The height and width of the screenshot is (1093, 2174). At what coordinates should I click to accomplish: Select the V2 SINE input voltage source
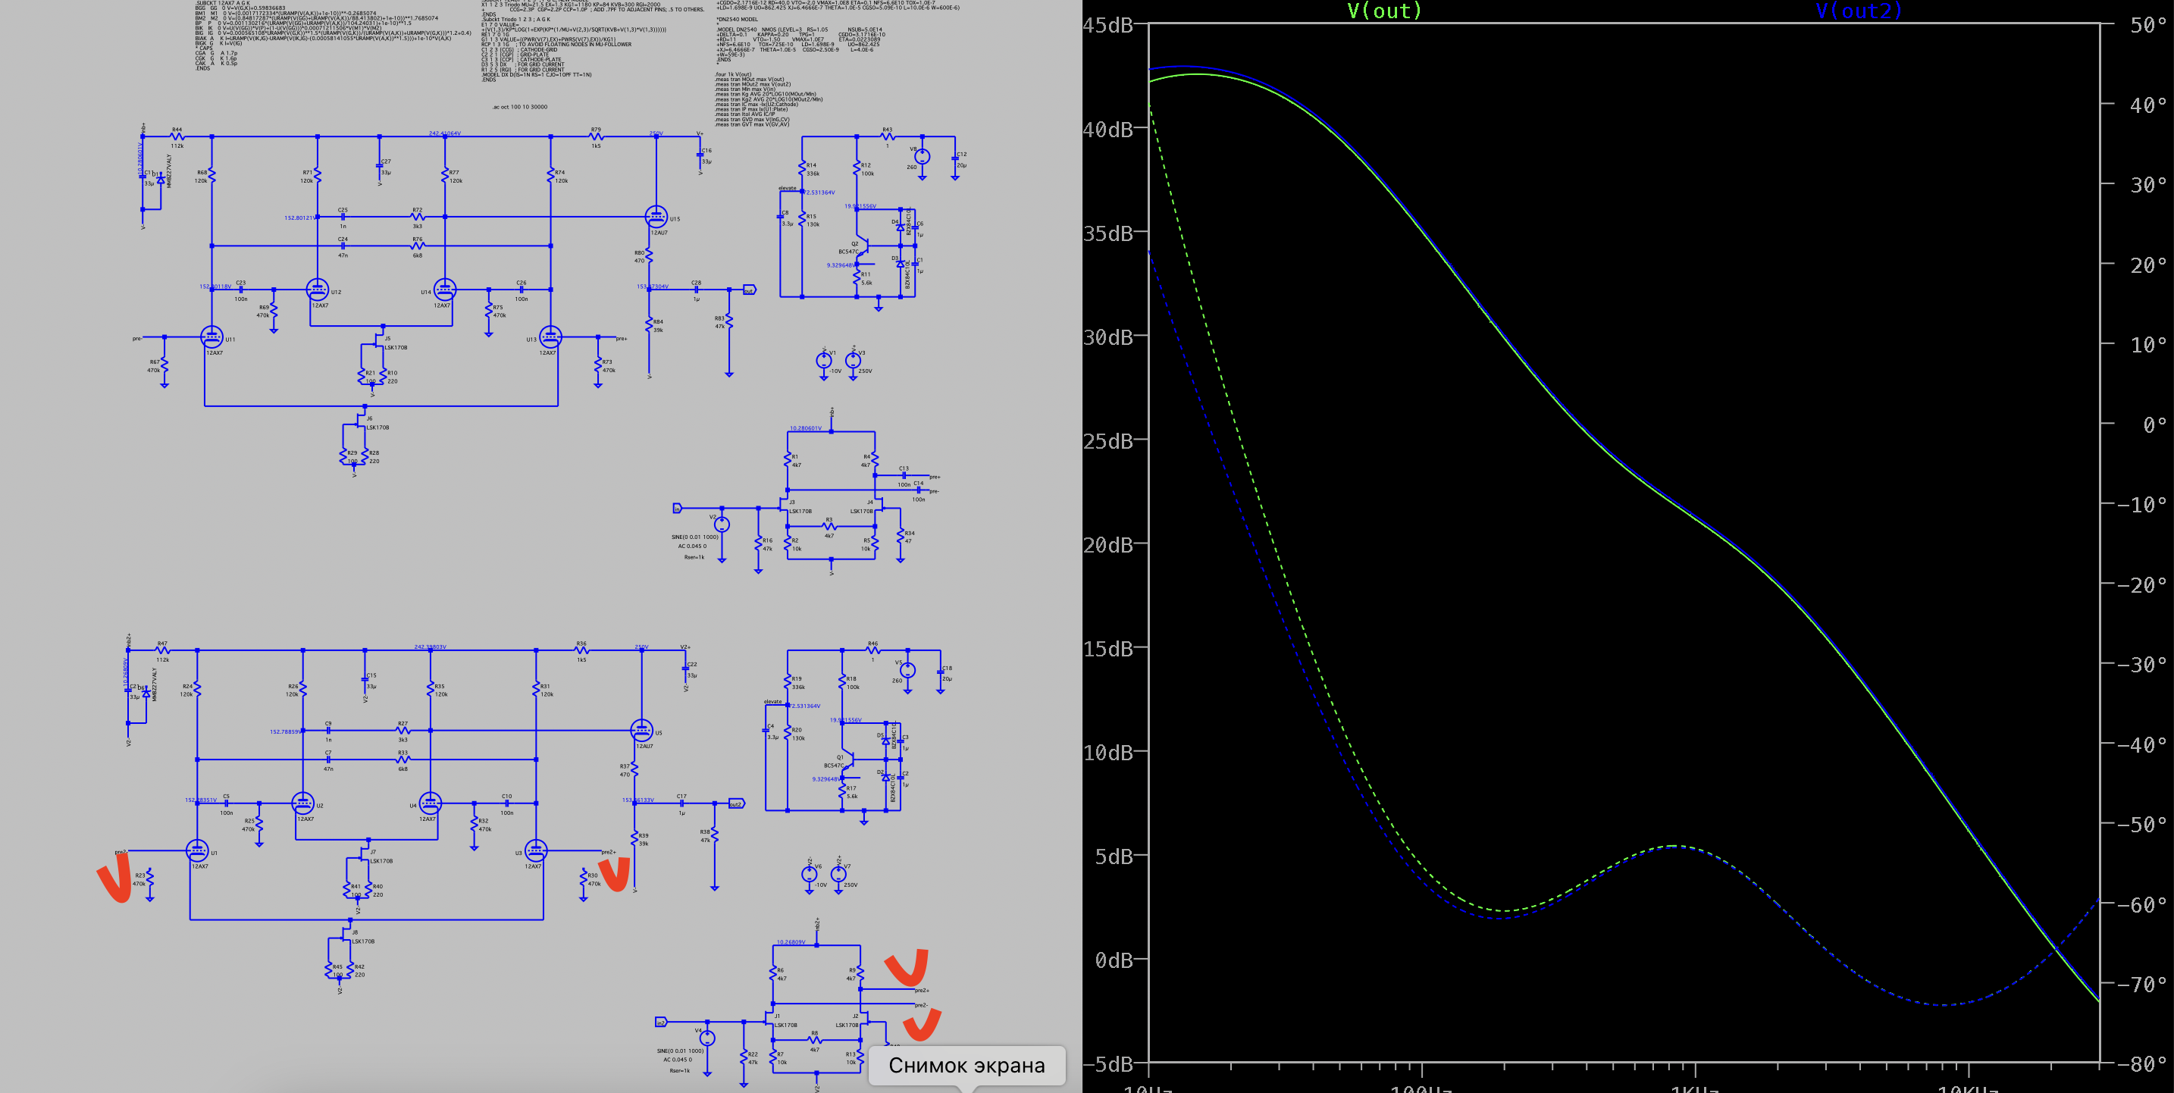722,524
